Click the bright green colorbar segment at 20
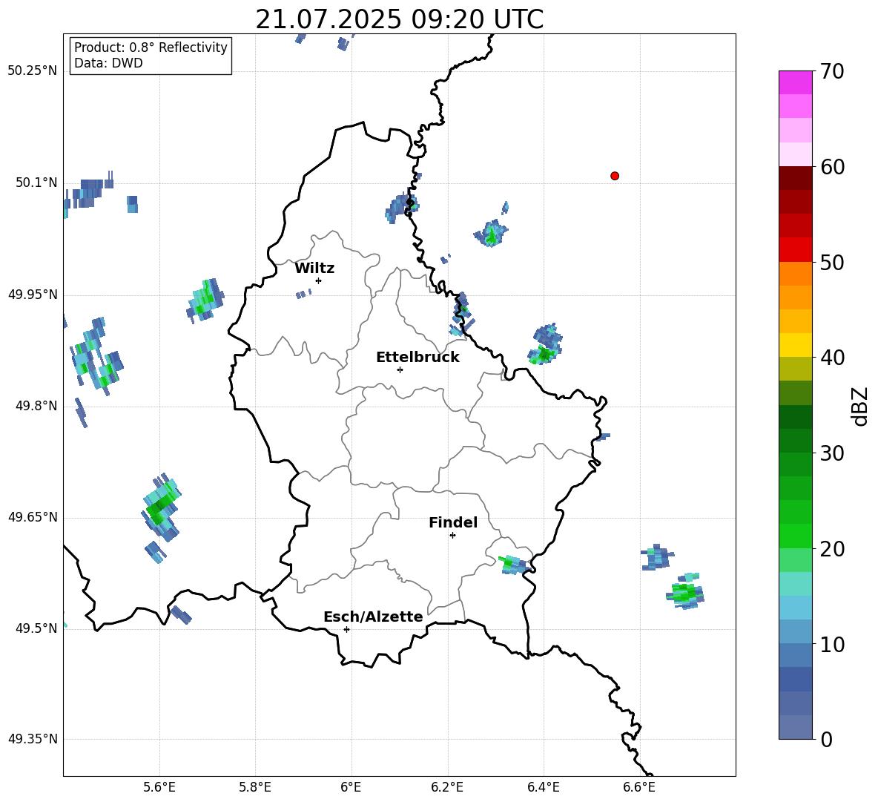Screen dimensions: 878x802 [795, 536]
